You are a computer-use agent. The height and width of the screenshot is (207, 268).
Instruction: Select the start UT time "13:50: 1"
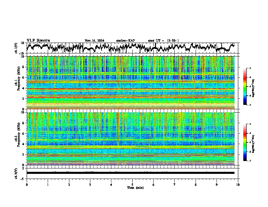pyautogui.click(x=173, y=41)
